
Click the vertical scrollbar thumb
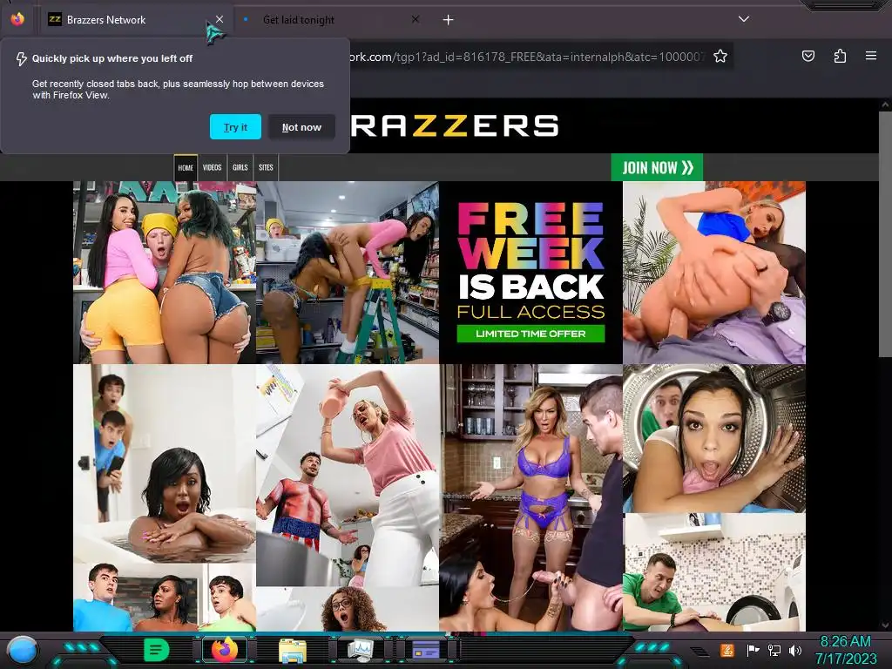pos(885,233)
